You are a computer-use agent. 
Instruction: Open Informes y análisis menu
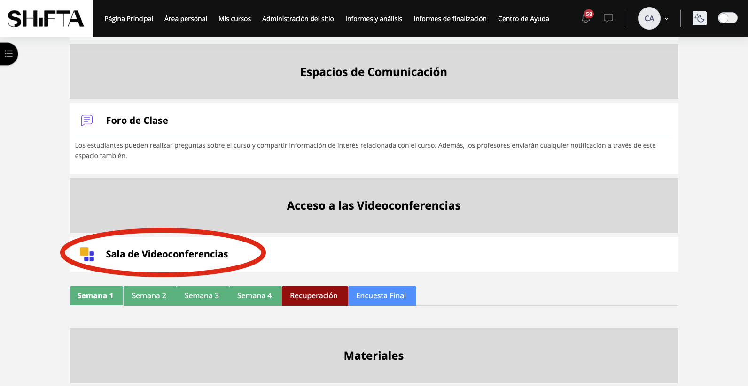coord(374,19)
